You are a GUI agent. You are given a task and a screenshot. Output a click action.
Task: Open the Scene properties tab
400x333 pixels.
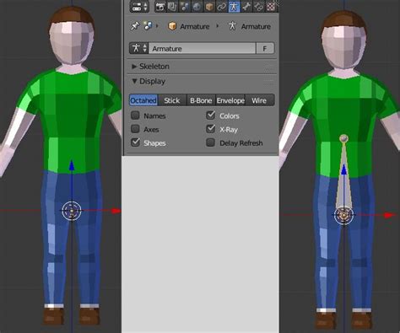pyautogui.click(x=184, y=7)
